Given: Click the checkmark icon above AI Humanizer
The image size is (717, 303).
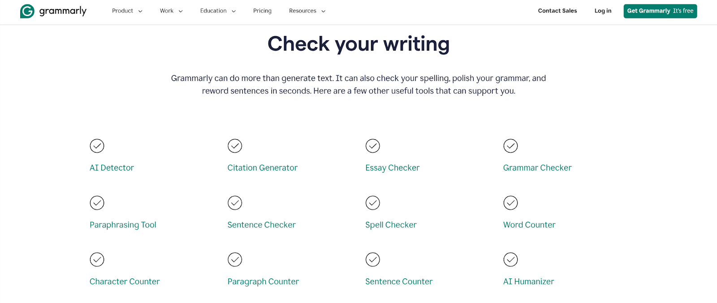Looking at the screenshot, I should coord(510,260).
